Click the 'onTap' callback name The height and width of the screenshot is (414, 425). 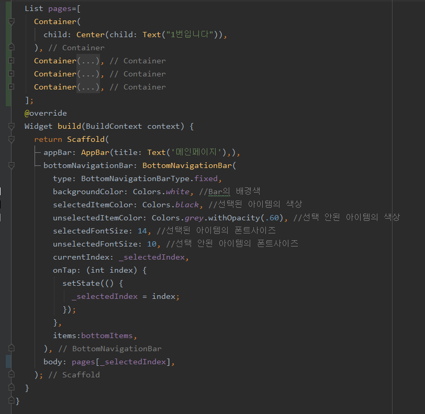coord(64,270)
